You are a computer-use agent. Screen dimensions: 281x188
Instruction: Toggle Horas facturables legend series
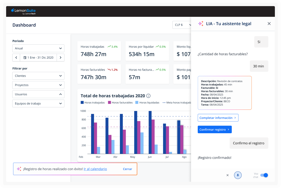[x=120, y=103]
